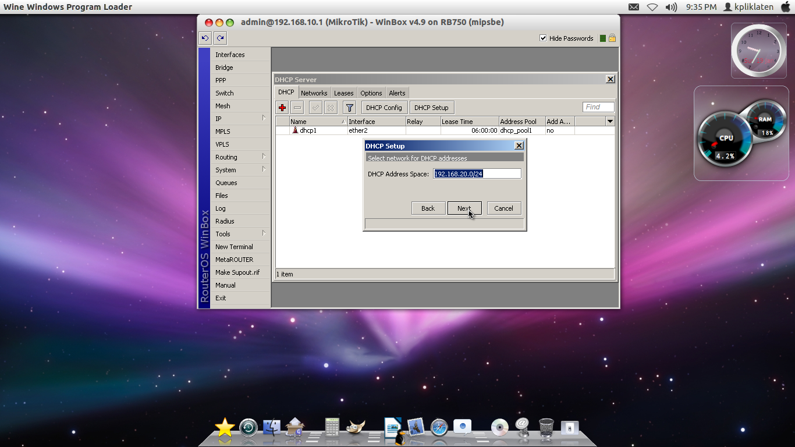Click the DHCP Setup button
795x447 pixels.
[x=432, y=108]
